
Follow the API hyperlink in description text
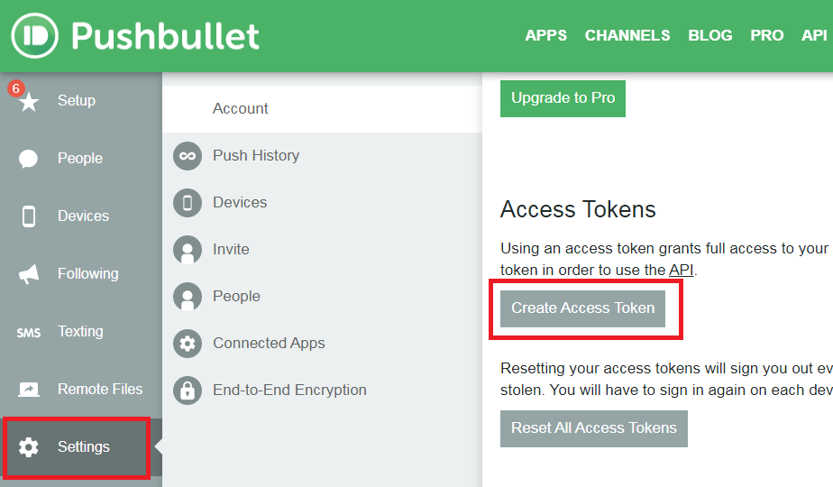click(681, 270)
